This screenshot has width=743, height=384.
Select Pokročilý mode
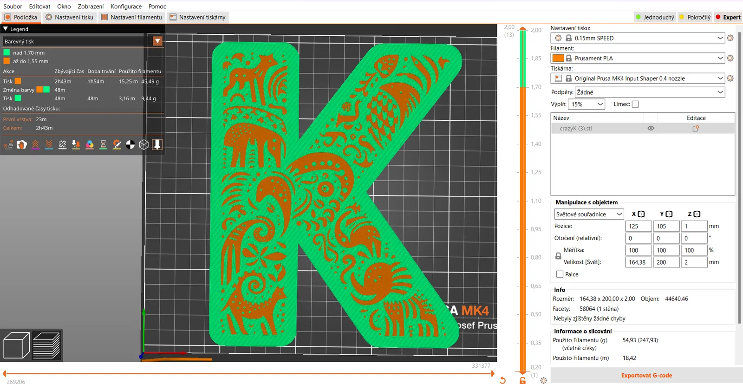695,17
